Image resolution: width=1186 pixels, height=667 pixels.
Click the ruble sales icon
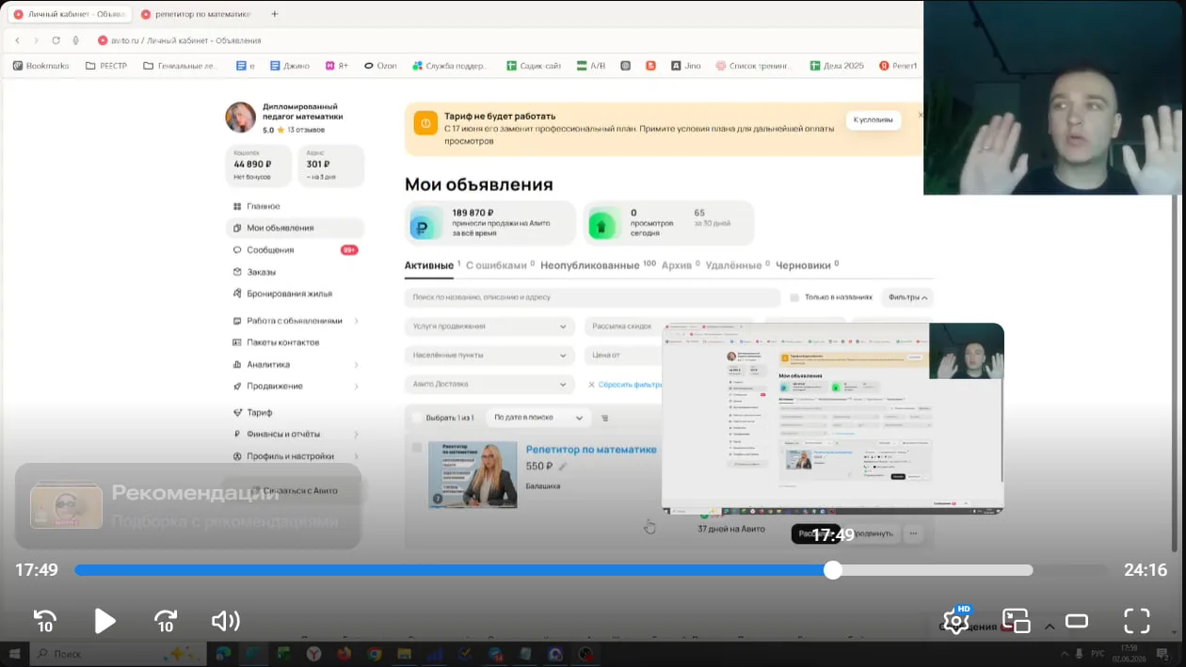425,224
